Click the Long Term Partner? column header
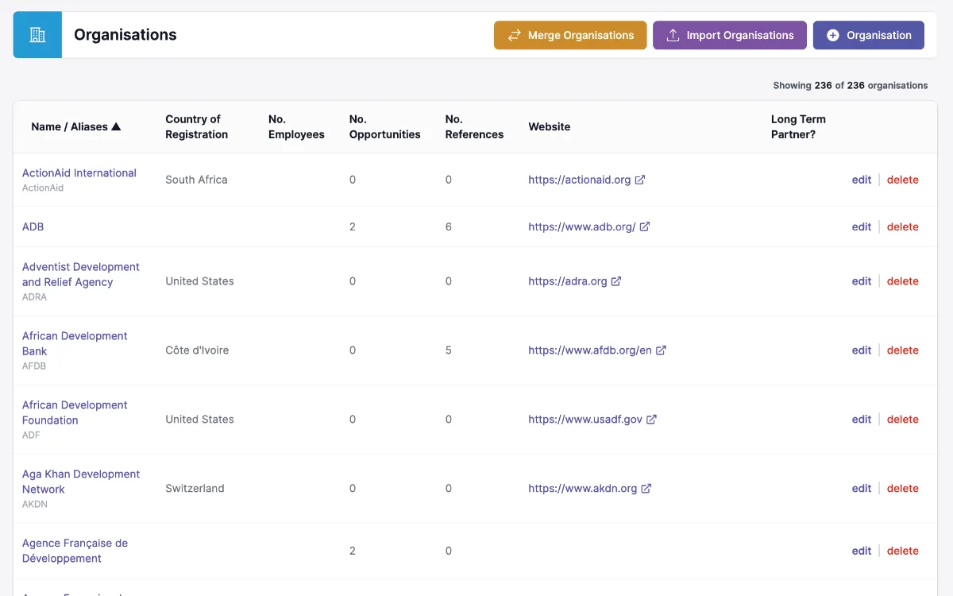Screen dimensions: 953x596 click(x=798, y=126)
